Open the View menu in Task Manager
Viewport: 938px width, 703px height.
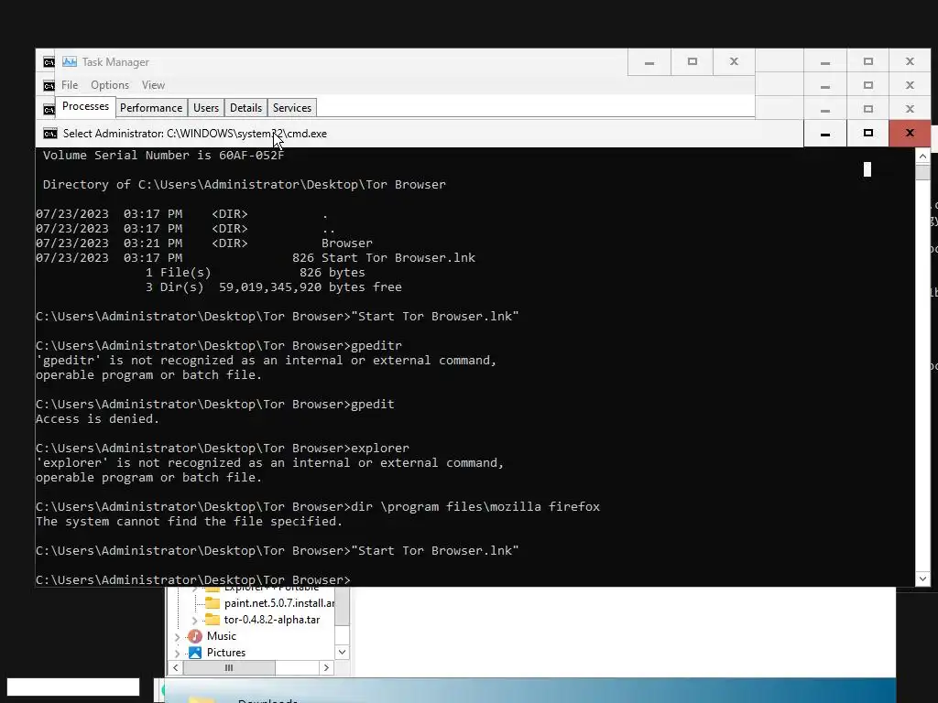[153, 85]
